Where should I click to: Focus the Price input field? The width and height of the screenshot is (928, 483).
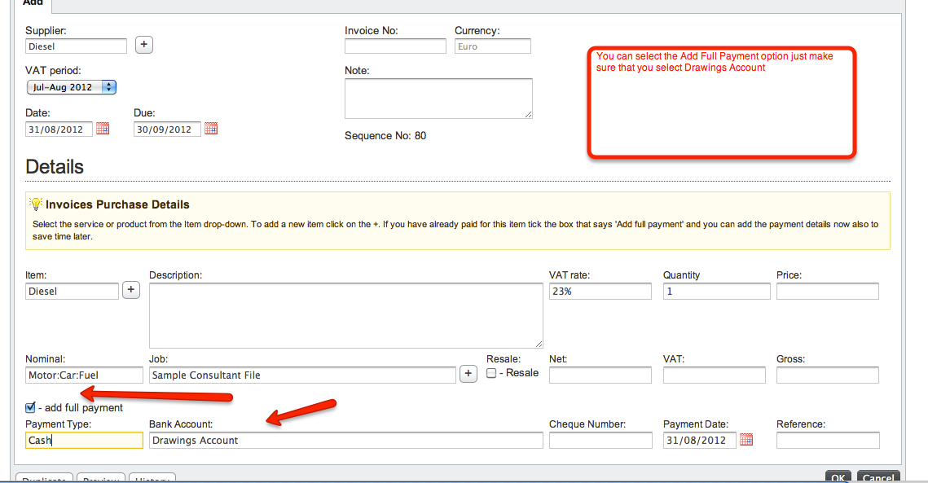click(x=827, y=291)
